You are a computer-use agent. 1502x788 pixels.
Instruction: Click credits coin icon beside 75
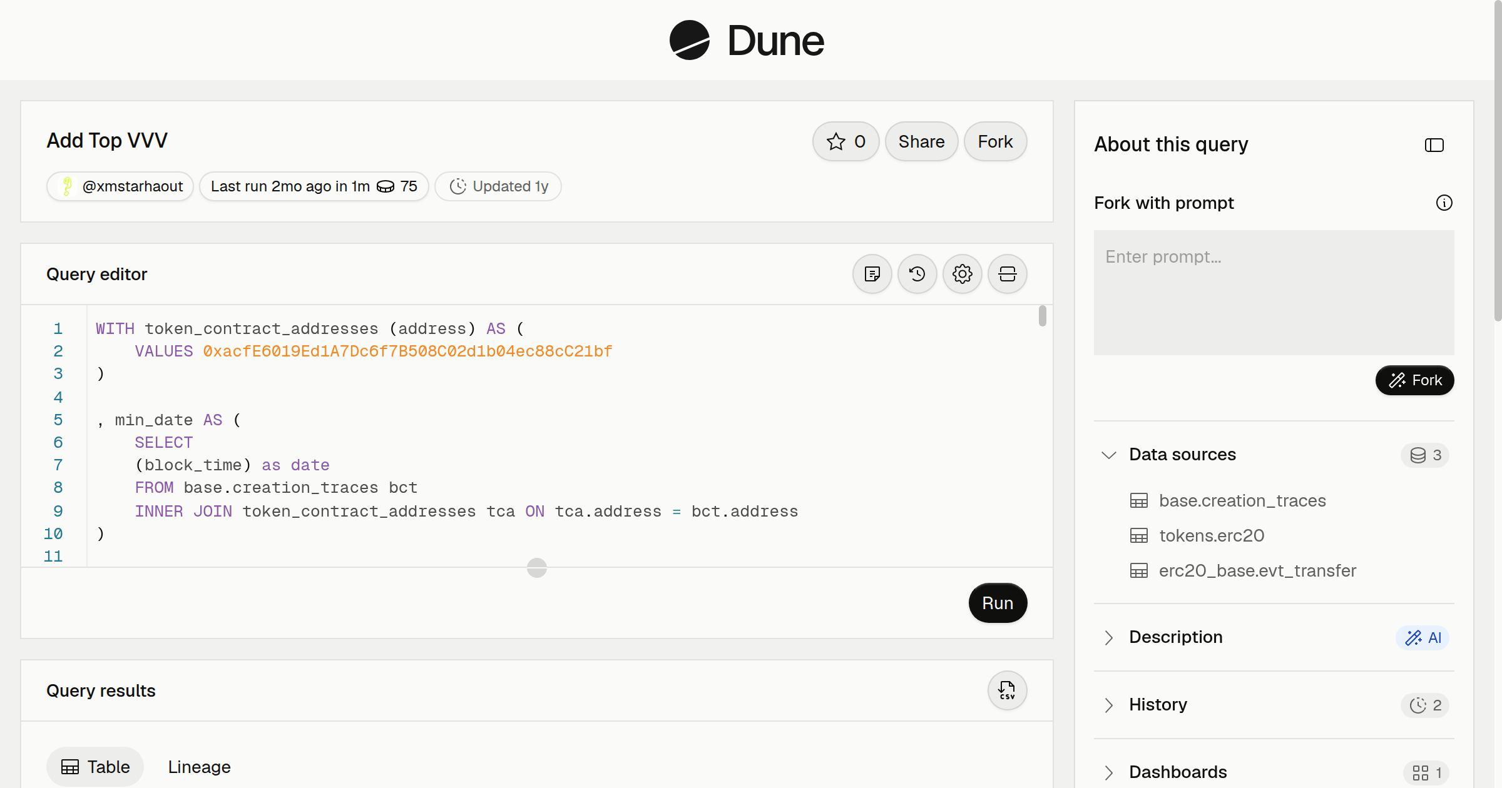click(386, 186)
